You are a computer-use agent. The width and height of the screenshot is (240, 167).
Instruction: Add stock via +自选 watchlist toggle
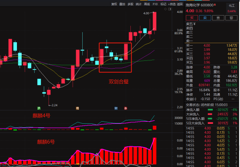coord(172,4)
